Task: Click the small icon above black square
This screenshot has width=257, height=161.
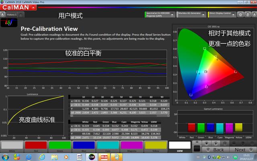Action: tap(197, 142)
